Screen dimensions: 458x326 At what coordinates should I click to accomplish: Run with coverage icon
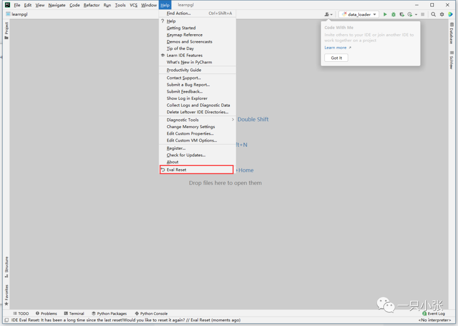coord(402,14)
